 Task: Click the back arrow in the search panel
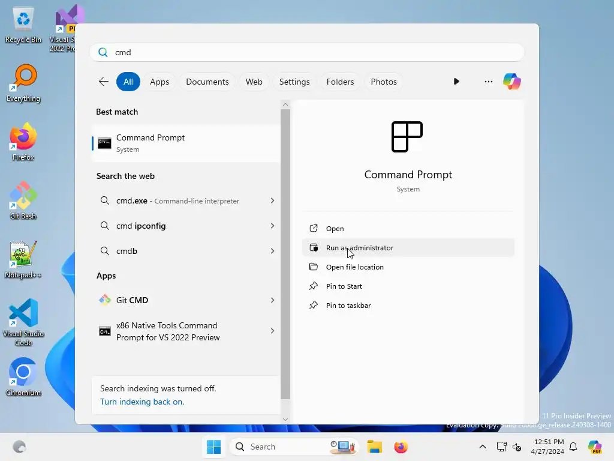(104, 82)
